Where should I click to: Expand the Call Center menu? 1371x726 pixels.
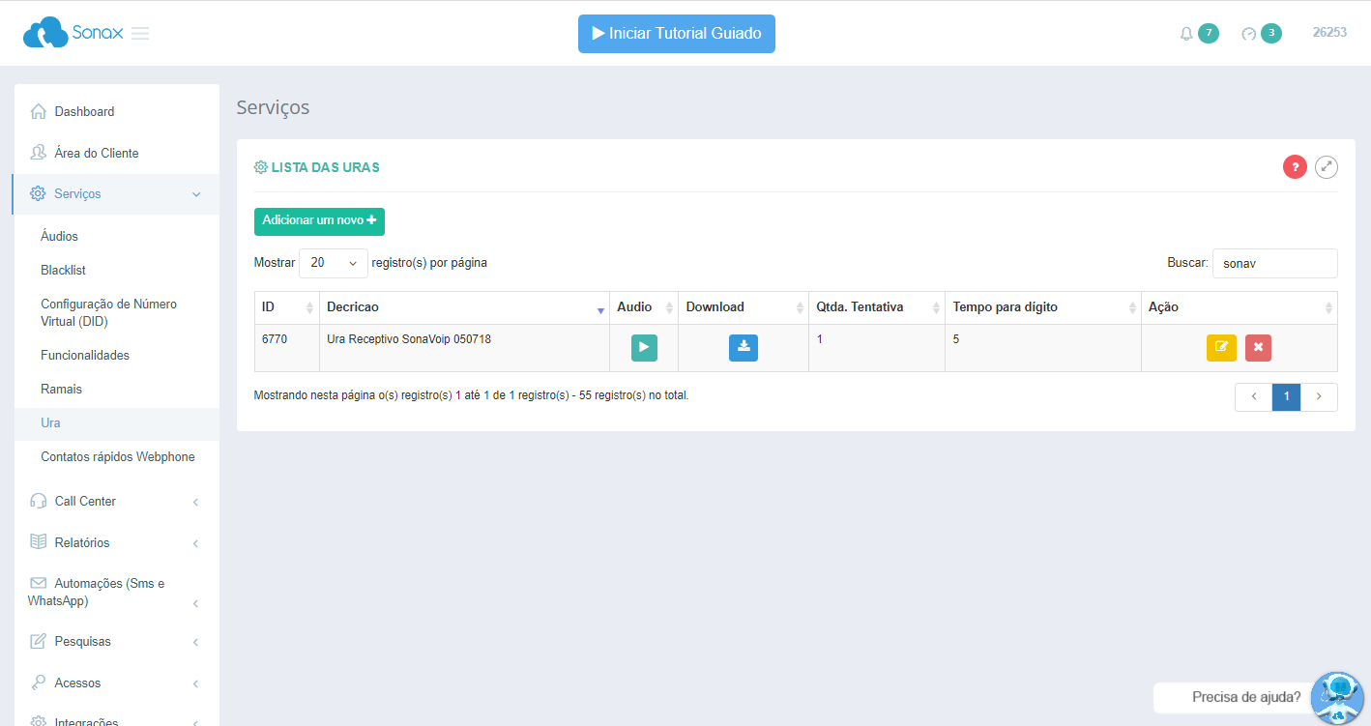tap(116, 502)
